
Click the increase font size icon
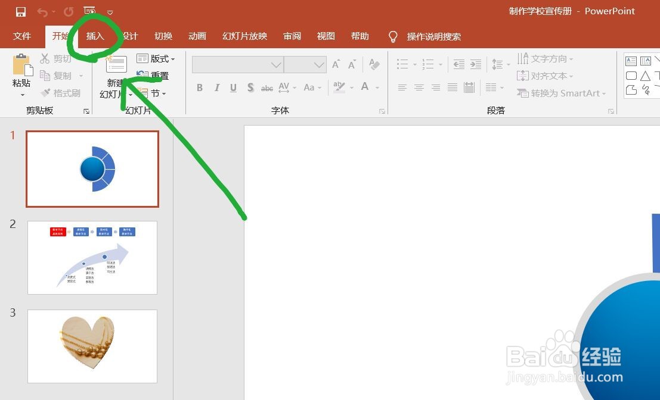[336, 64]
